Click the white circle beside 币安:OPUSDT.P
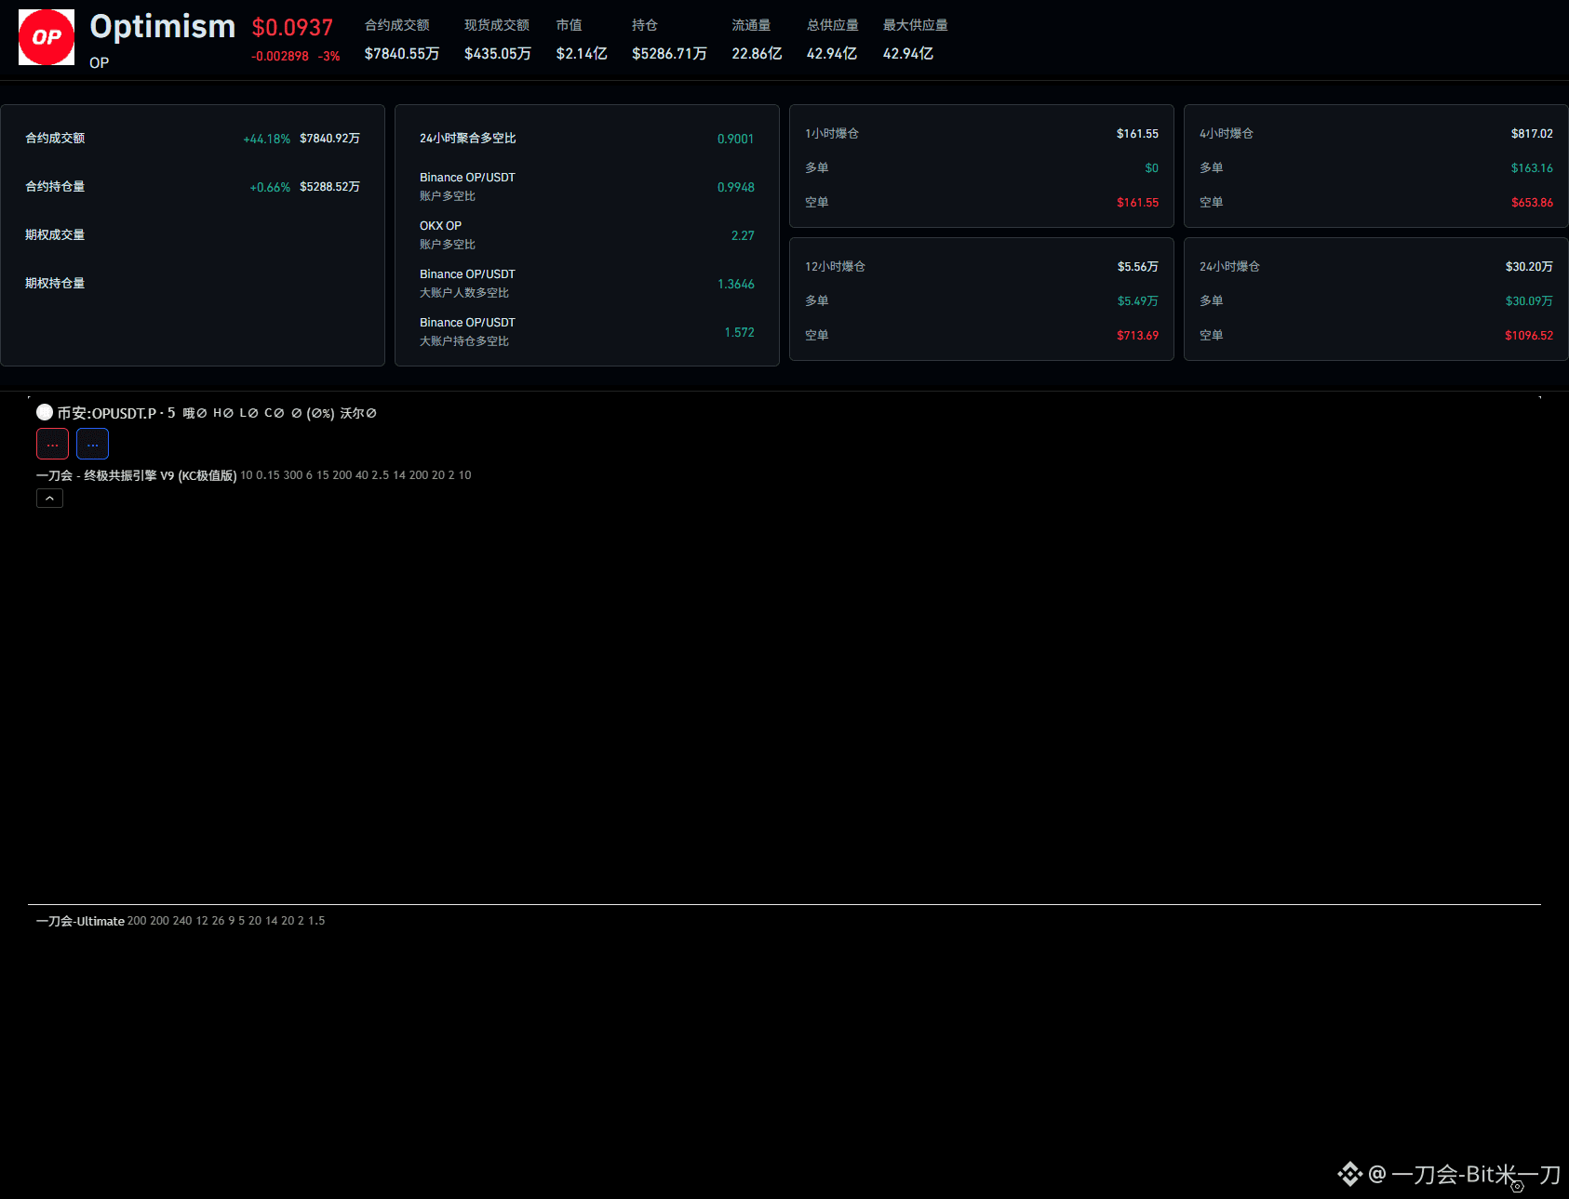 45,412
